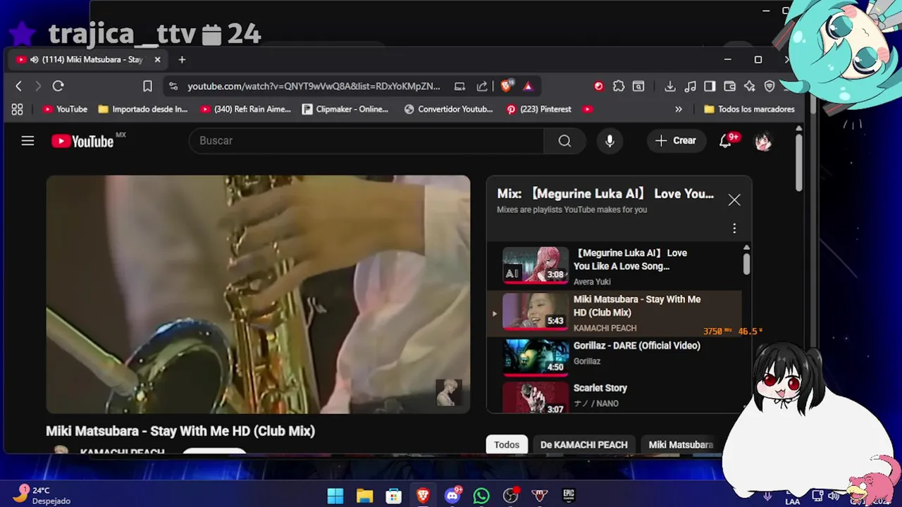The image size is (902, 507).
Task: Select Miki Matsubara Stay With Me playlist item
Action: tap(614, 313)
